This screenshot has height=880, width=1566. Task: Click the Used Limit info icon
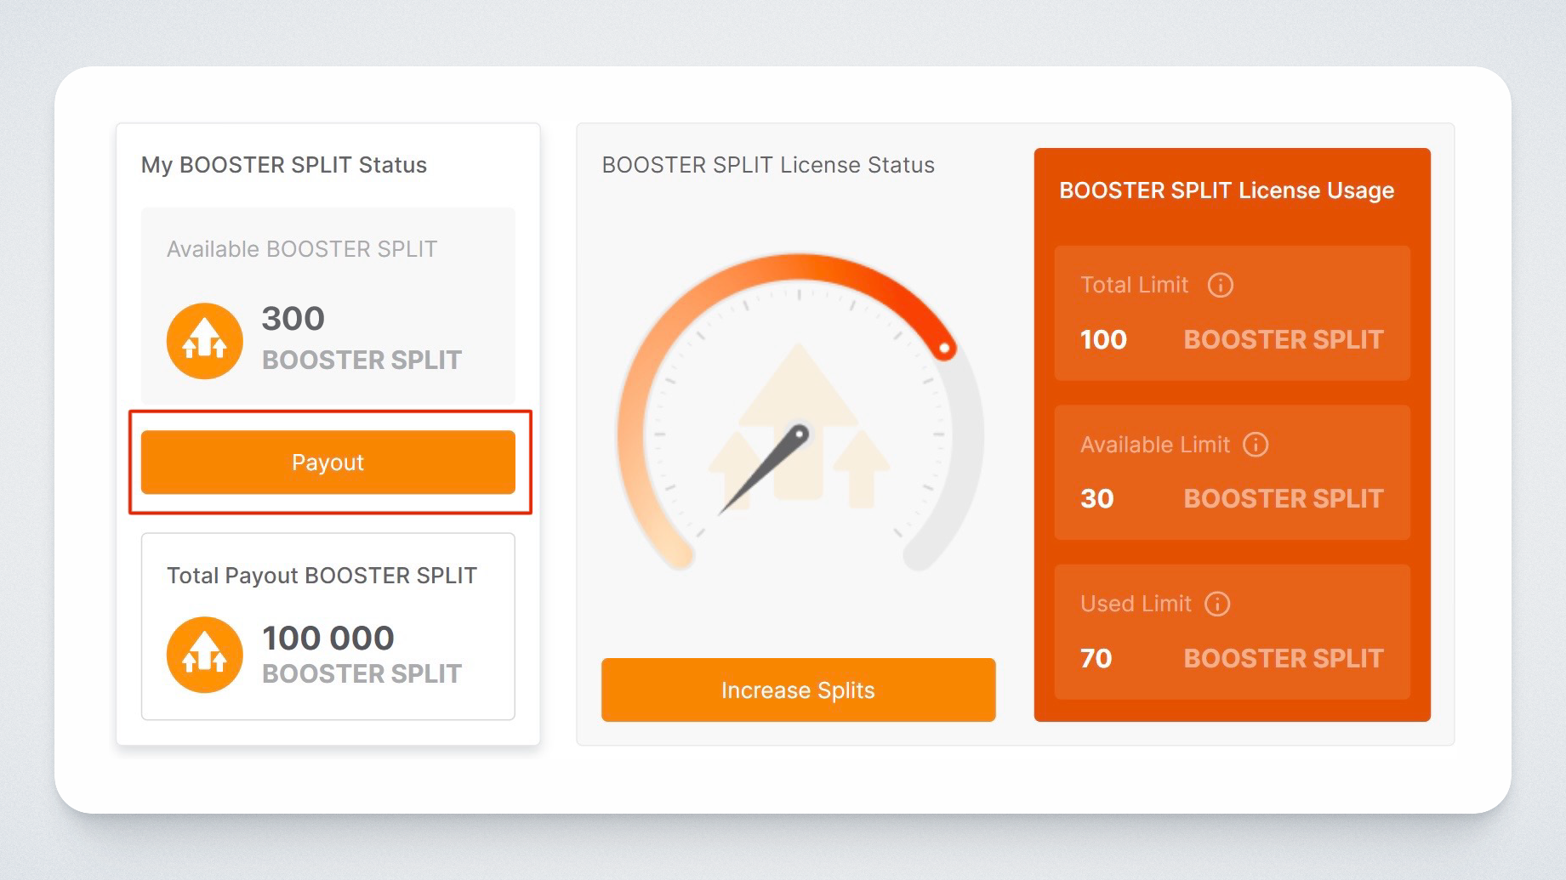tap(1217, 604)
